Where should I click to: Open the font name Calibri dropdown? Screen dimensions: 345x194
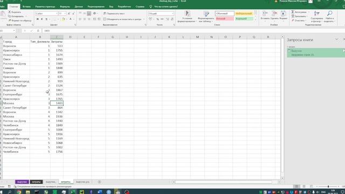click(57, 13)
